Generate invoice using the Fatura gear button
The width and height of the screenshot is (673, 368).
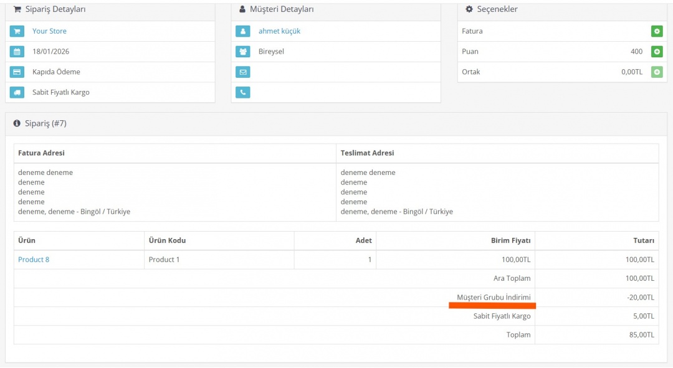tap(657, 31)
